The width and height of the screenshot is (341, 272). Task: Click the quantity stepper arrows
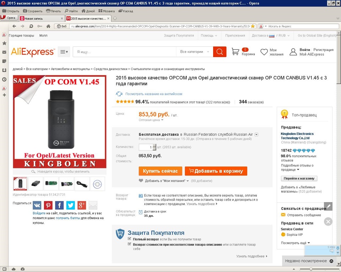click(x=155, y=147)
